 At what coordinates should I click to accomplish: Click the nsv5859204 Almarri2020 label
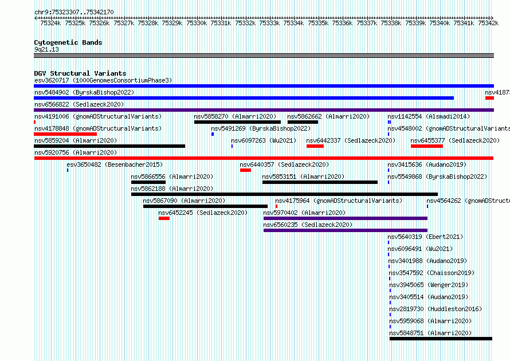[x=76, y=140]
